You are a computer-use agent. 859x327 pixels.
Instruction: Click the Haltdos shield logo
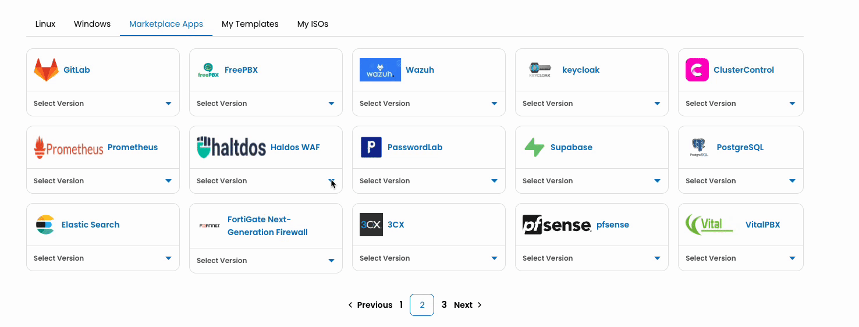pos(232,148)
